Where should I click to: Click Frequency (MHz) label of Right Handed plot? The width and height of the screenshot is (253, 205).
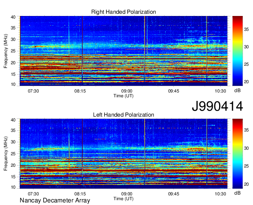click(6, 51)
